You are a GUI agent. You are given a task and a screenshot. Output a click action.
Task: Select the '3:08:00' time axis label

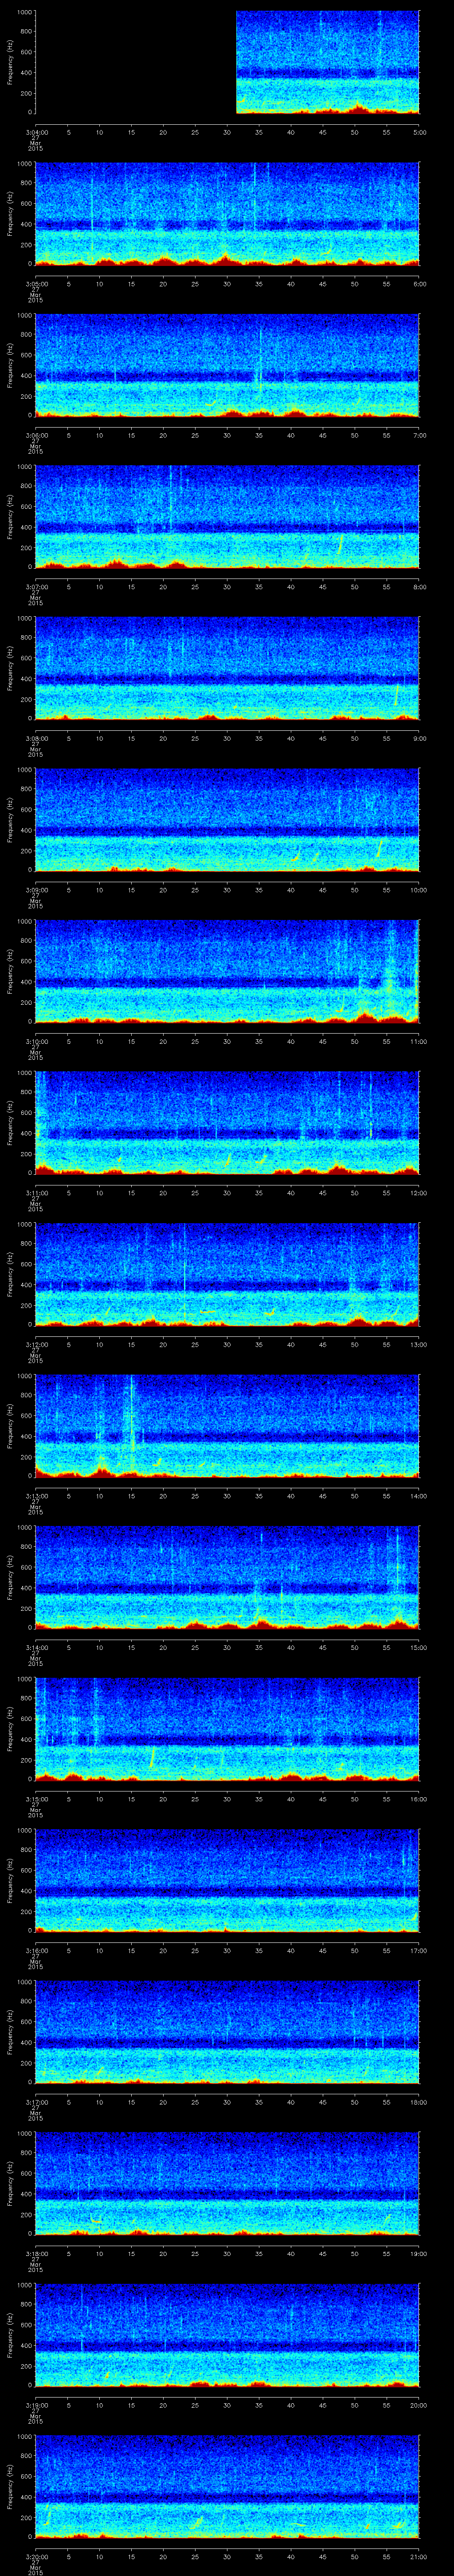(x=36, y=738)
